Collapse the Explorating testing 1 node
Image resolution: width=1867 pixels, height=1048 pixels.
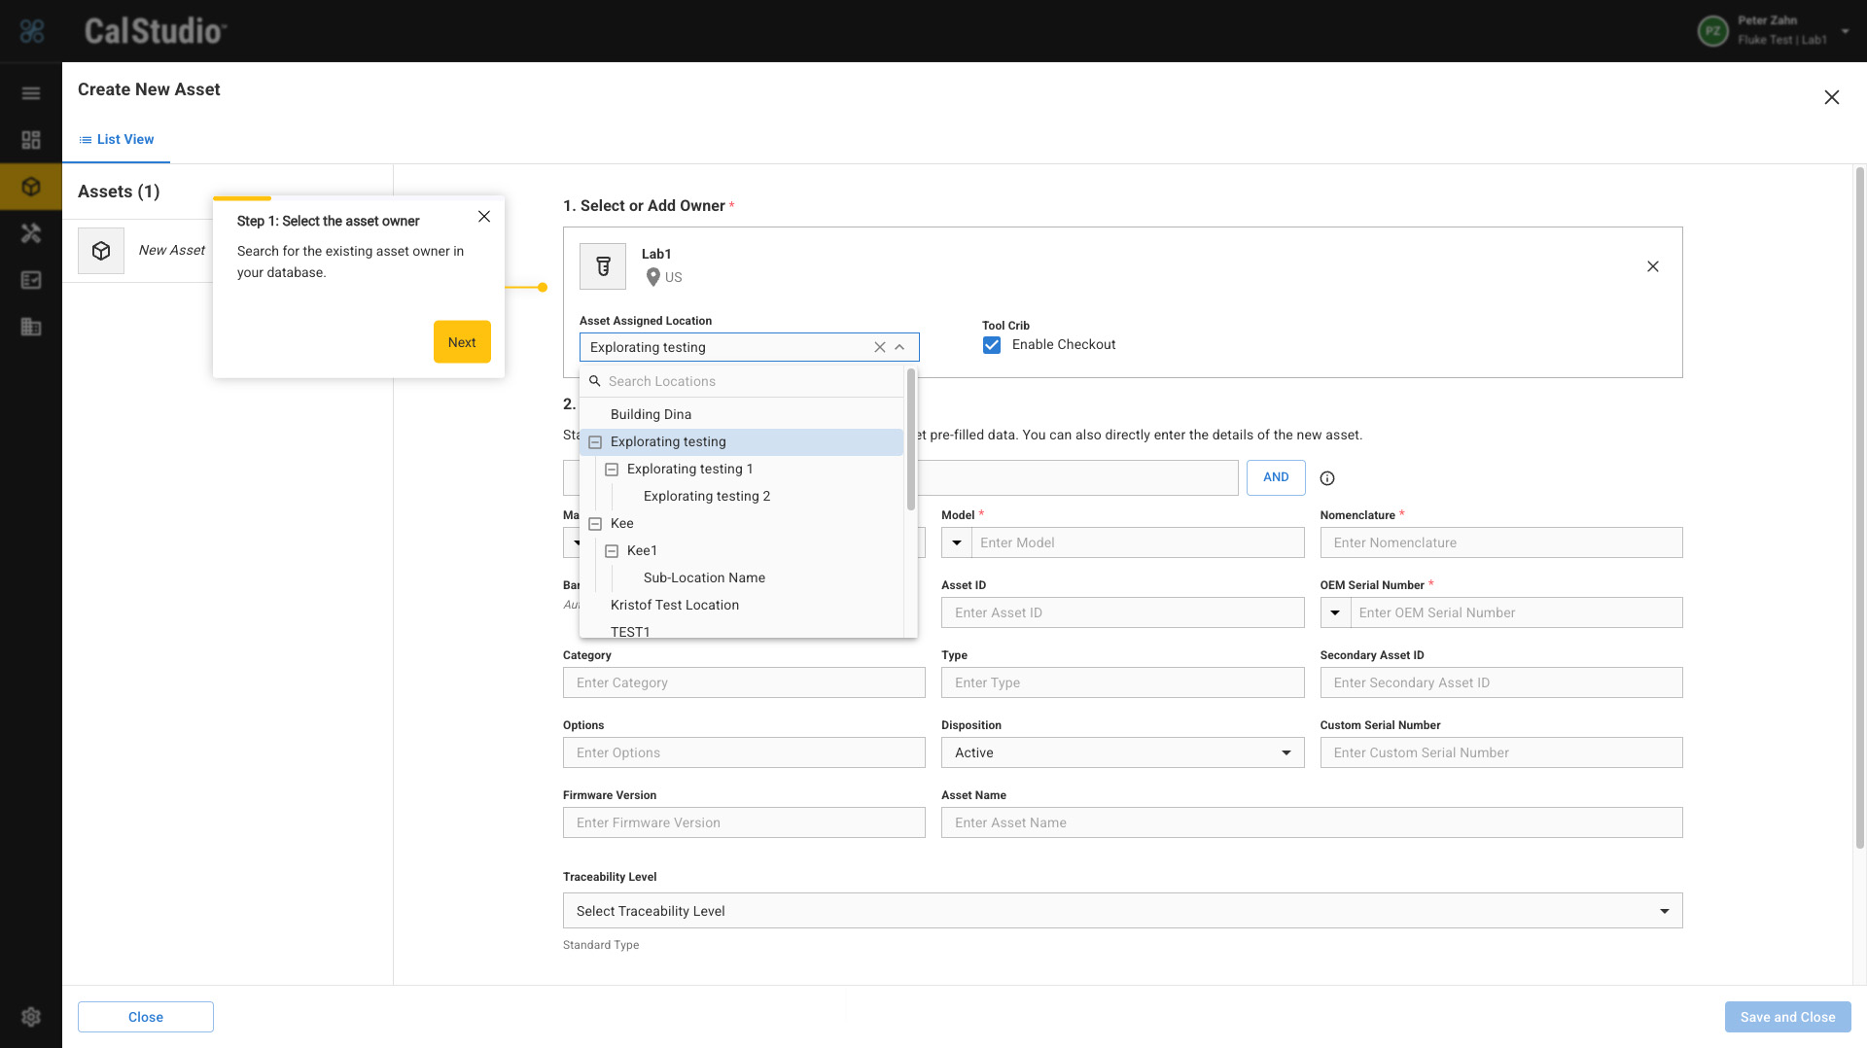[612, 470]
